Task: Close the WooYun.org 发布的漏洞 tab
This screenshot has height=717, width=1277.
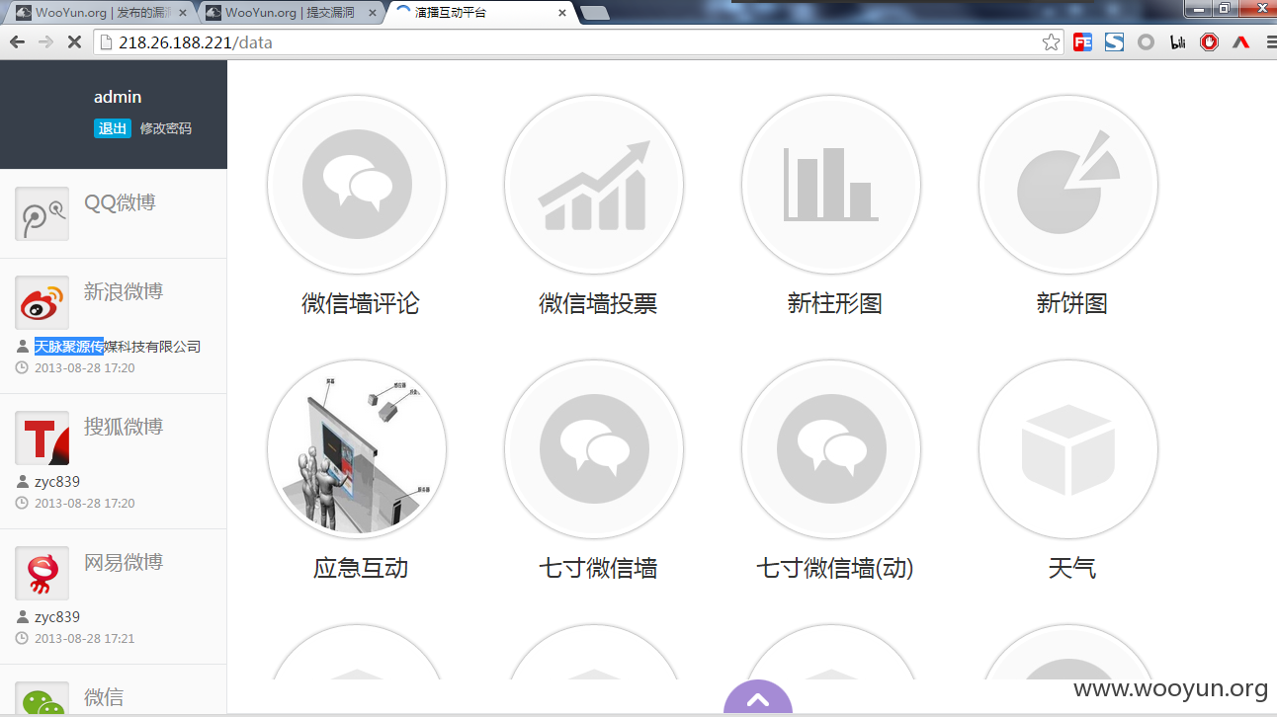Action: point(181,13)
